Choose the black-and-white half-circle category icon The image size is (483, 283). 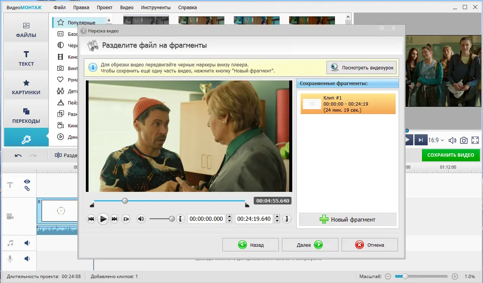coord(60,45)
